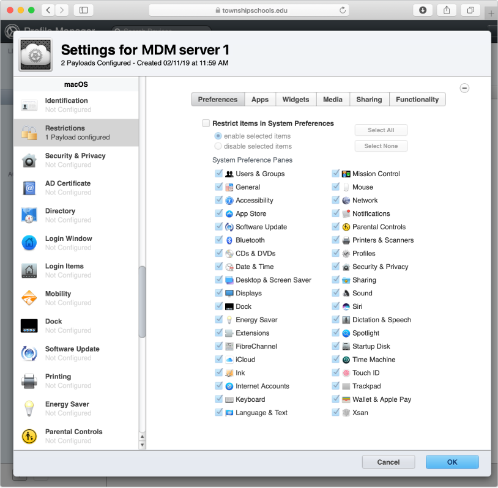Click the Time Machine pane icon
Image resolution: width=498 pixels, height=488 pixels.
[x=346, y=360]
